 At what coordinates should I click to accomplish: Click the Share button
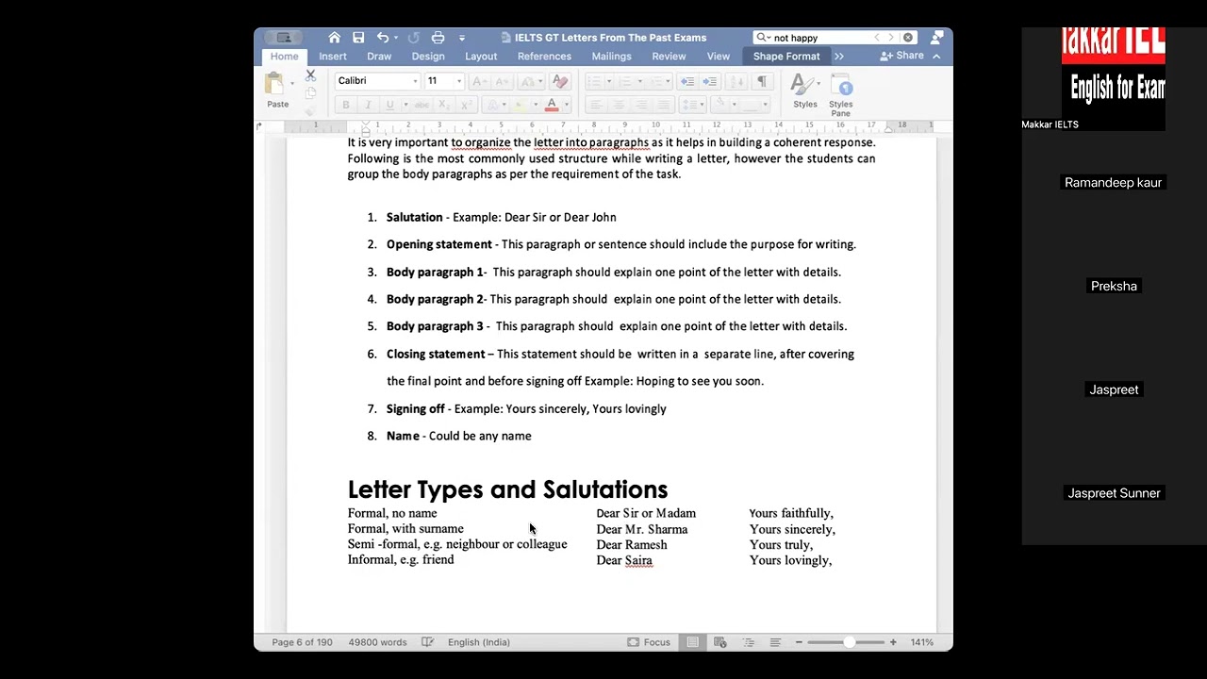[902, 57]
